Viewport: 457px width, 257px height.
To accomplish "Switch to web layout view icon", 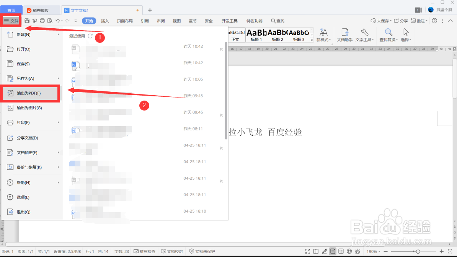I will point(349,251).
